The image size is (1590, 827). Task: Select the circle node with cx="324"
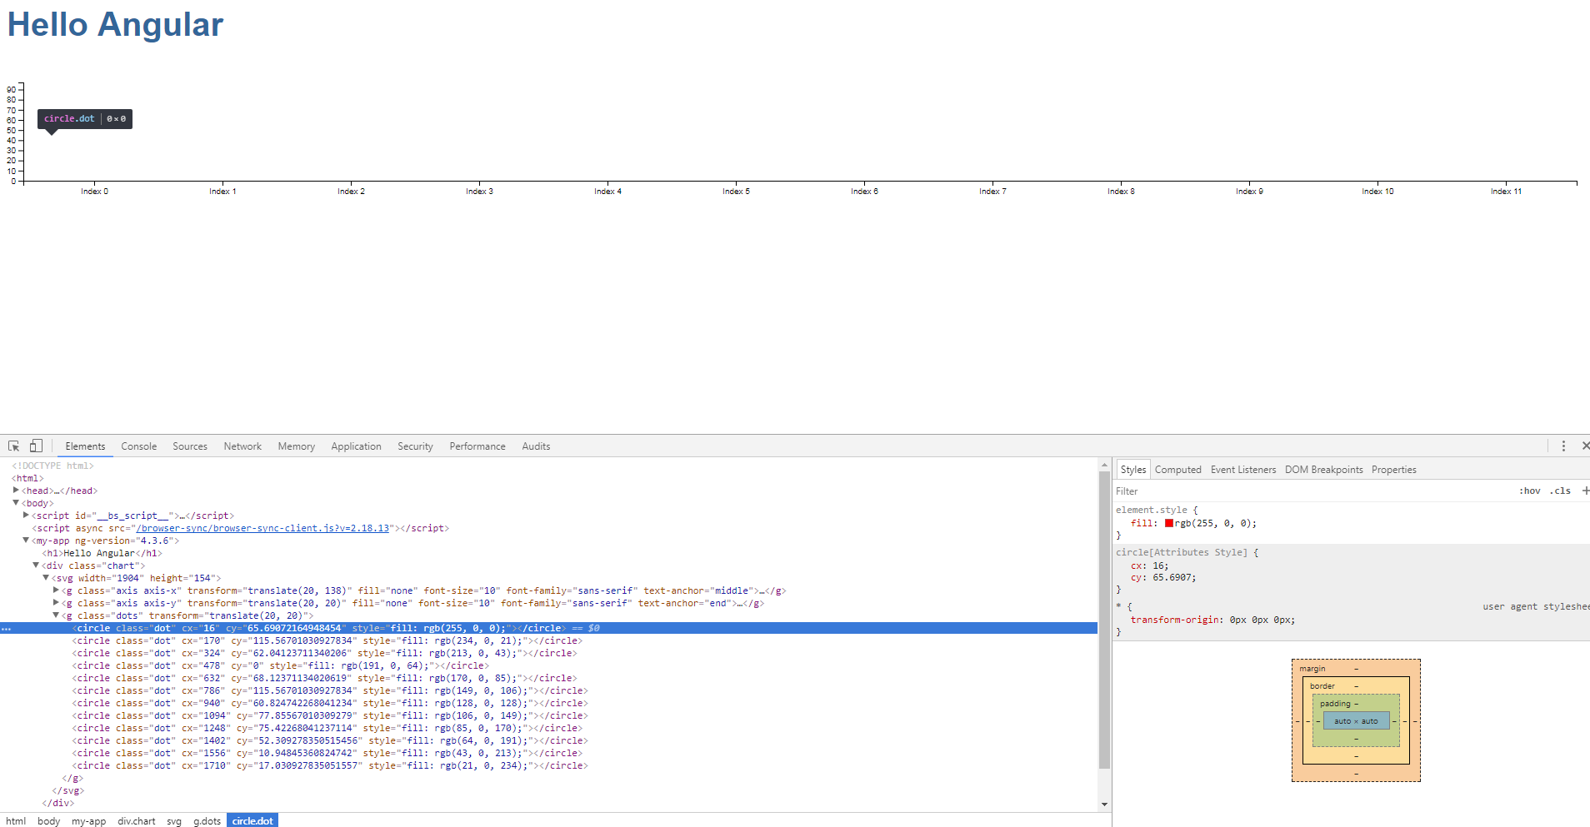coord(324,653)
